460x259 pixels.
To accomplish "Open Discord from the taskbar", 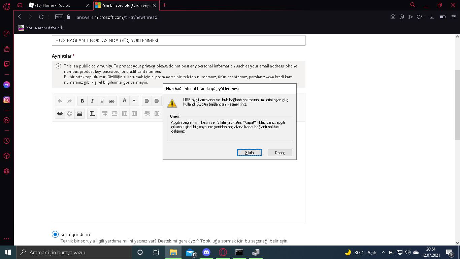I will point(206,252).
